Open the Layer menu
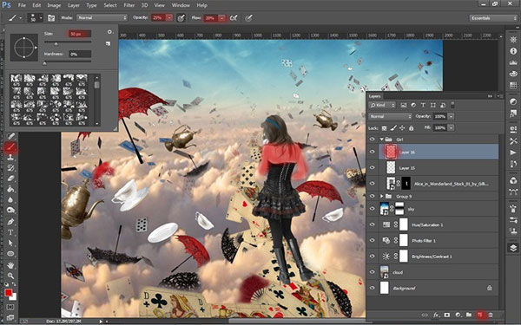Viewport: 521px width, 325px height. click(74, 5)
